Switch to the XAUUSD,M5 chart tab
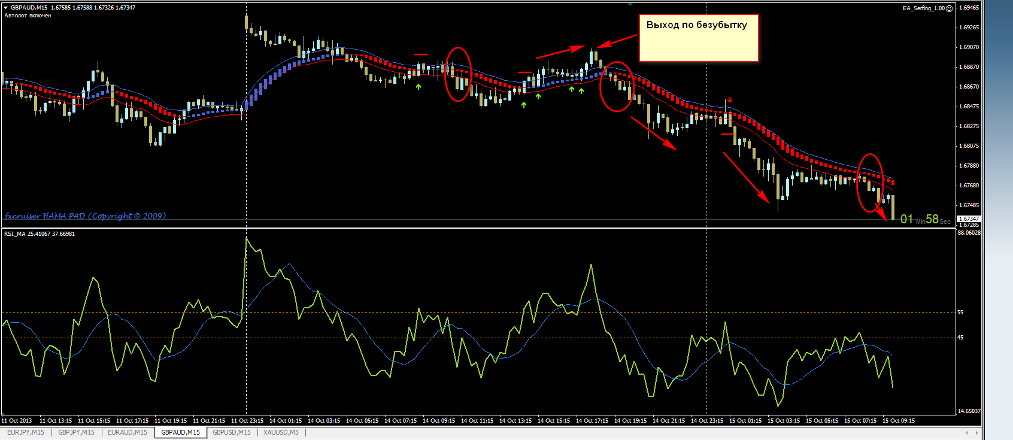 pos(281,432)
